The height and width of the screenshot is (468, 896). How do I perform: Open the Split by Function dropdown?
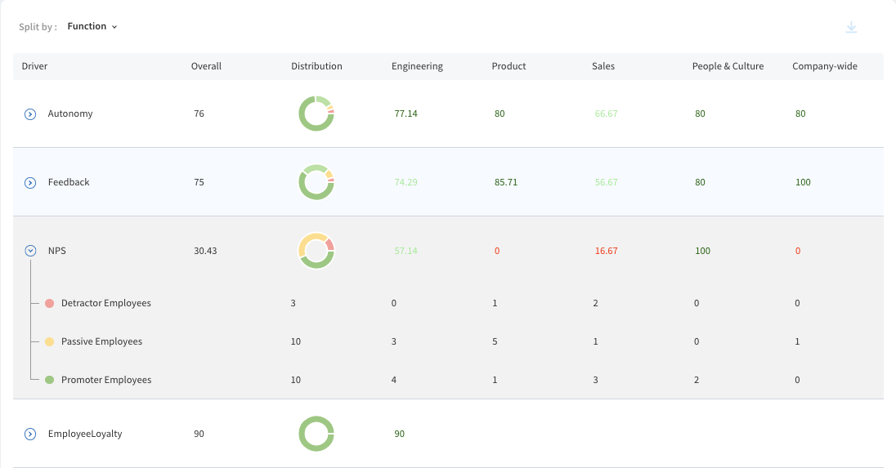click(92, 26)
